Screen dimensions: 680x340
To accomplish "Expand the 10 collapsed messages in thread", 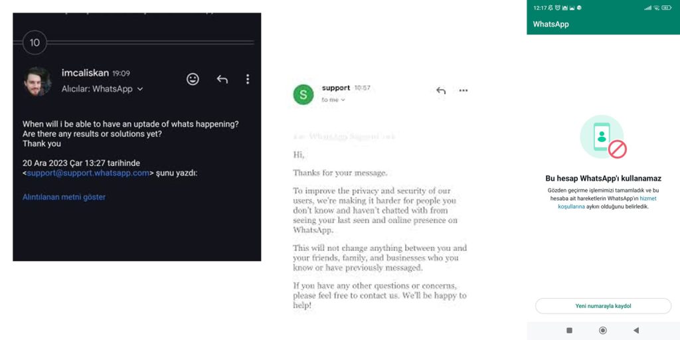I will tap(35, 42).
